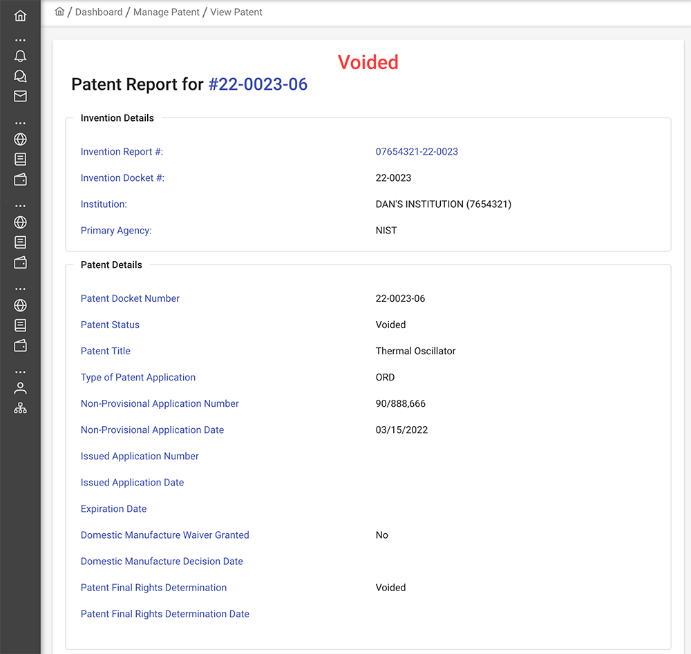Screen dimensions: 691x654
Task: Expand the middle ellipsis group in sidebar
Action: point(19,205)
